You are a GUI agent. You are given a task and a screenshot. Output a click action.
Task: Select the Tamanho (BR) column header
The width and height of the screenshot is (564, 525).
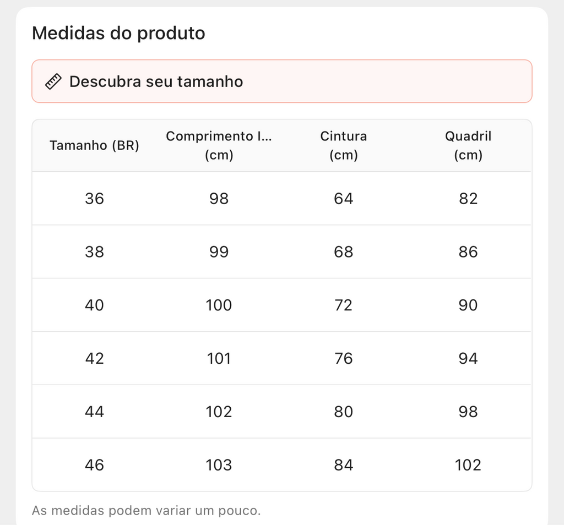click(x=94, y=146)
